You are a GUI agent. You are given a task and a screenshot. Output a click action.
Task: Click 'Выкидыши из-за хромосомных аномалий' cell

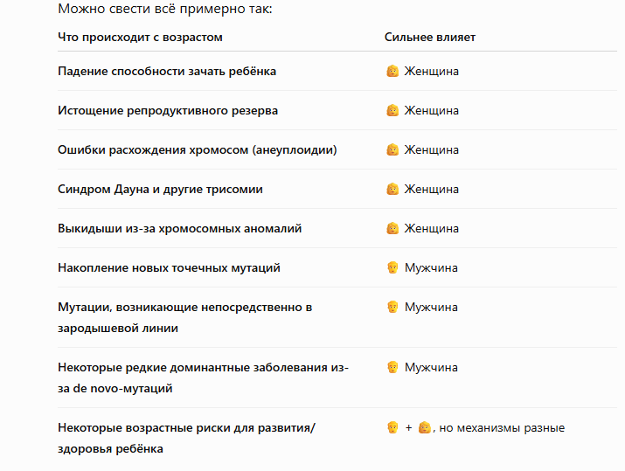(x=180, y=229)
